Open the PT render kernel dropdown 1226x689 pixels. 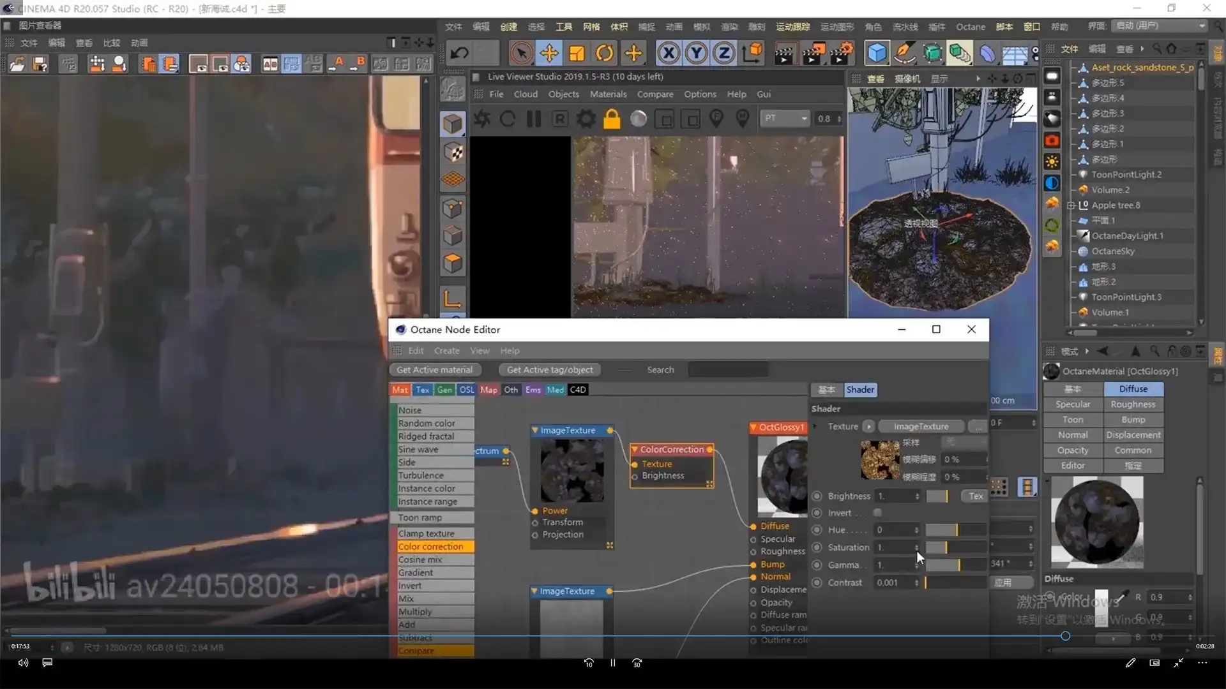785,119
